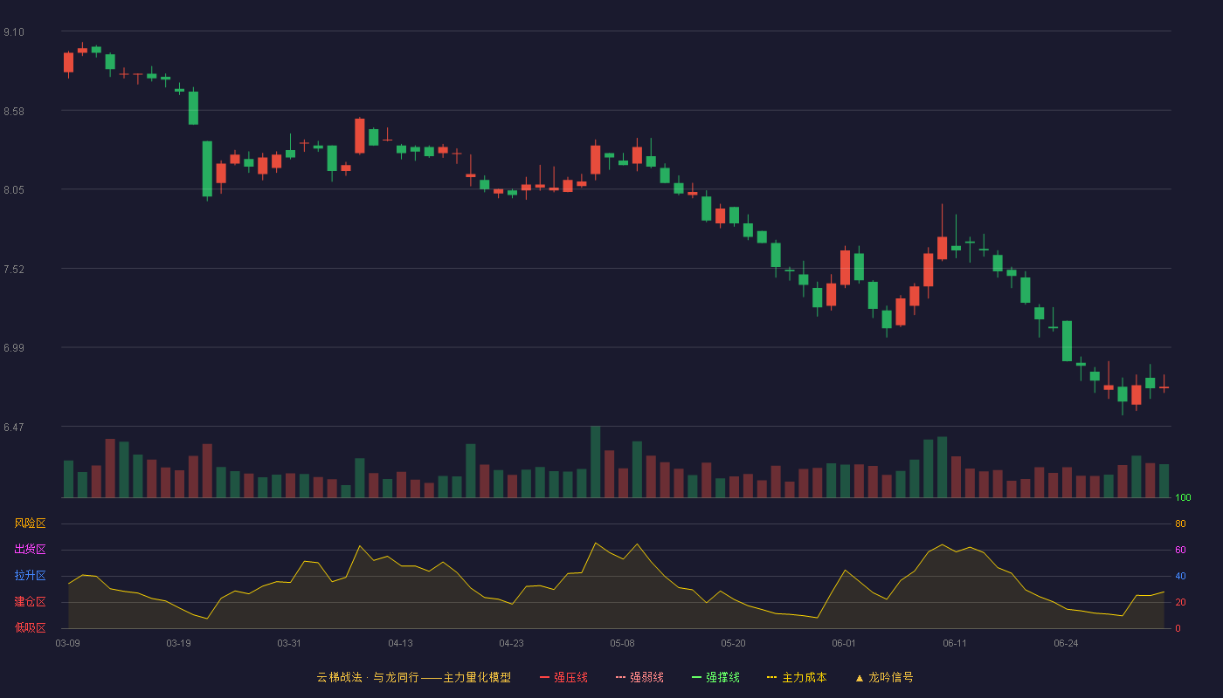Toggle the 主力成本 legend item
1223x698 pixels.
(x=797, y=677)
